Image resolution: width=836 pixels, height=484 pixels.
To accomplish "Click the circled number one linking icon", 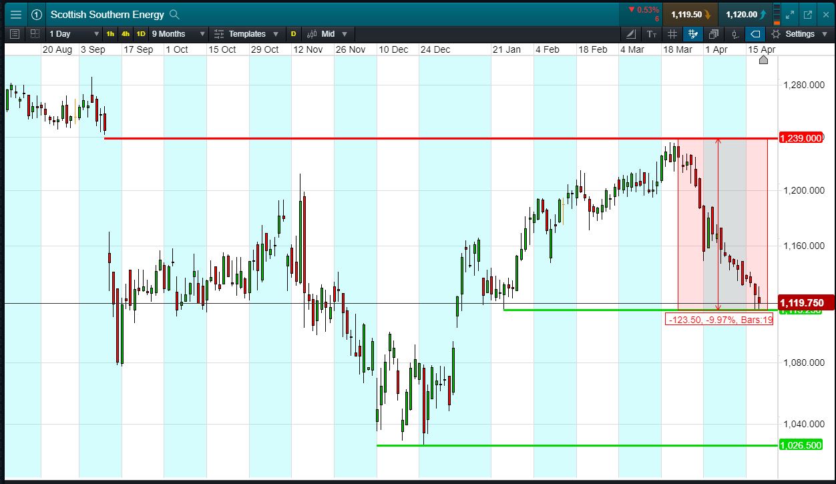I will click(36, 14).
